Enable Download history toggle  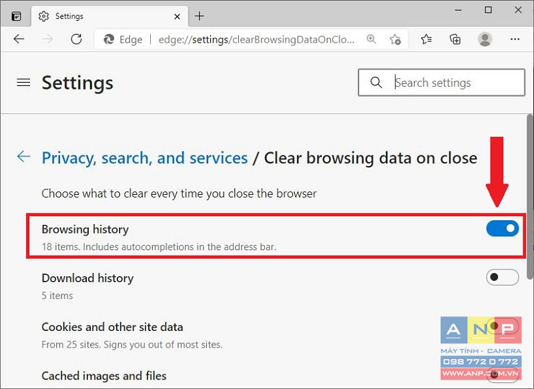pyautogui.click(x=503, y=278)
